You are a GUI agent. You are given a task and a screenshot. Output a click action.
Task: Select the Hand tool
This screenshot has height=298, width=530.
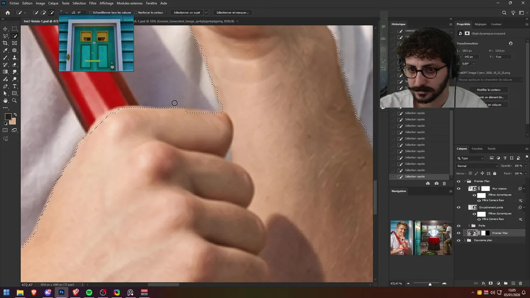pyautogui.click(x=5, y=101)
